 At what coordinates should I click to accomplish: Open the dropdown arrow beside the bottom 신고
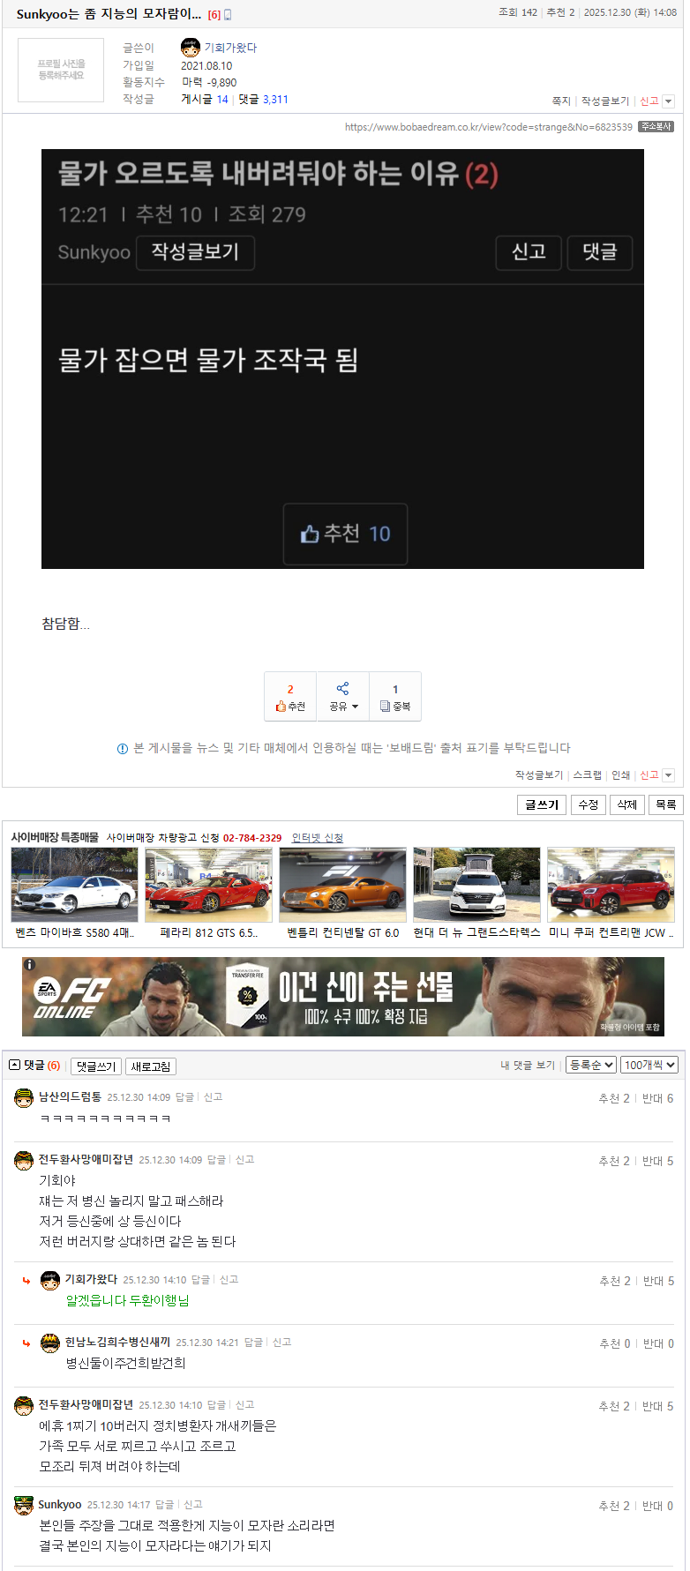(x=669, y=775)
